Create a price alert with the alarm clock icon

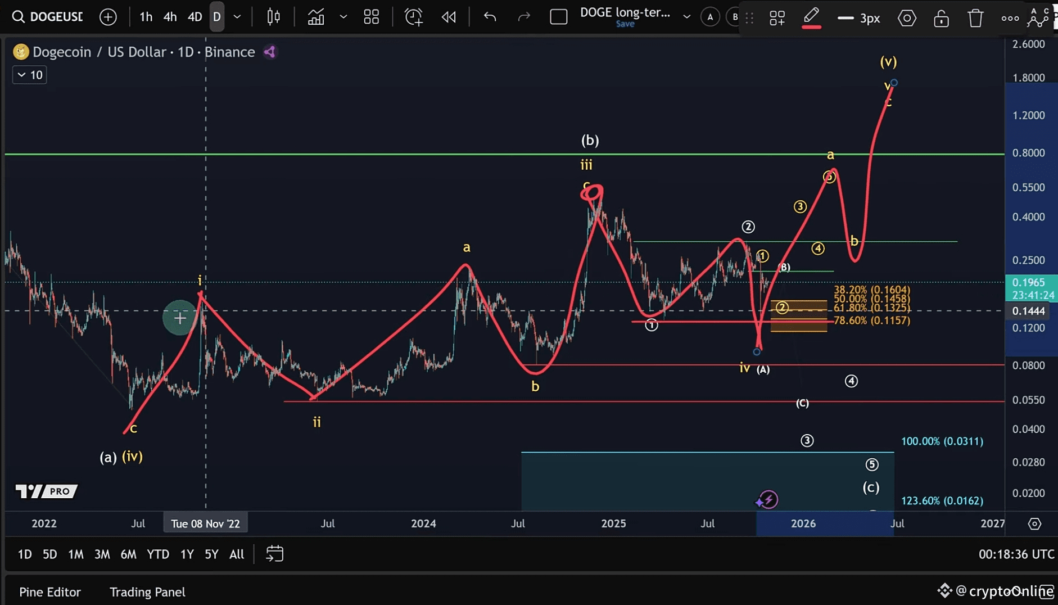[x=414, y=17]
